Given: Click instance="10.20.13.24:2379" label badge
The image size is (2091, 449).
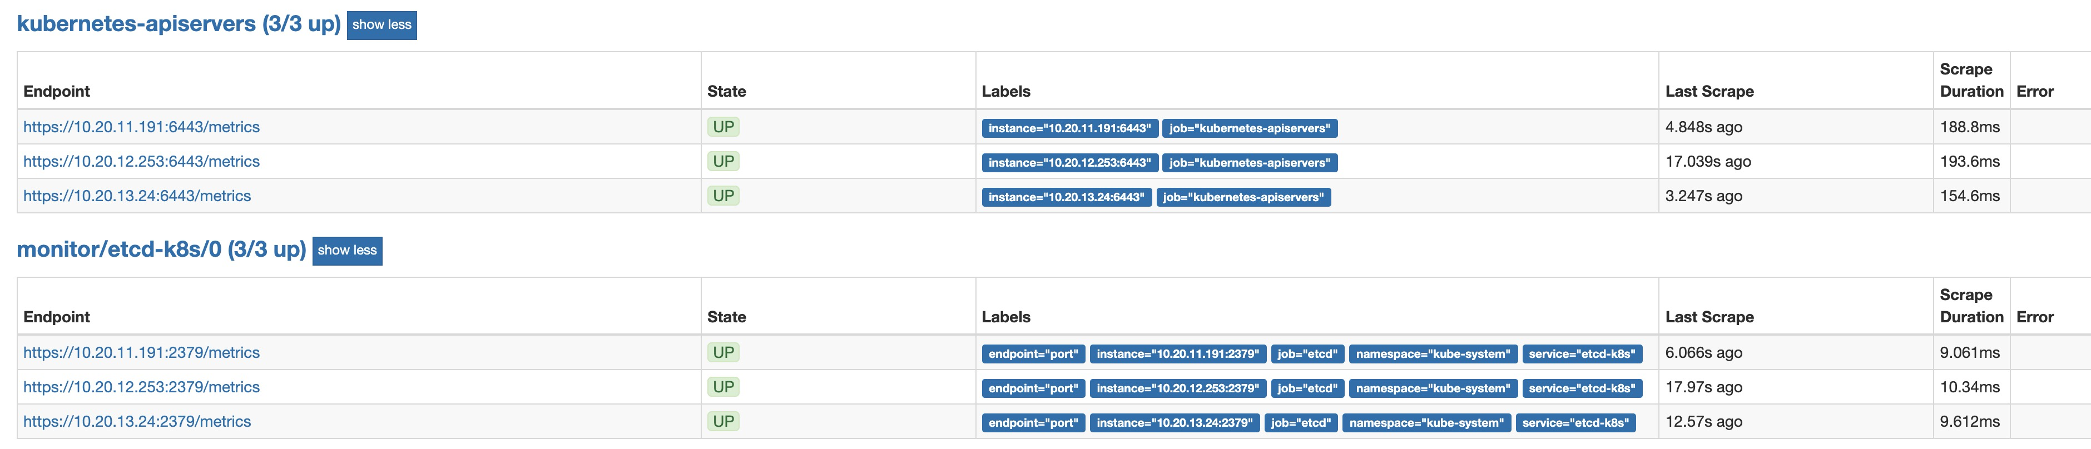Looking at the screenshot, I should 1175,423.
